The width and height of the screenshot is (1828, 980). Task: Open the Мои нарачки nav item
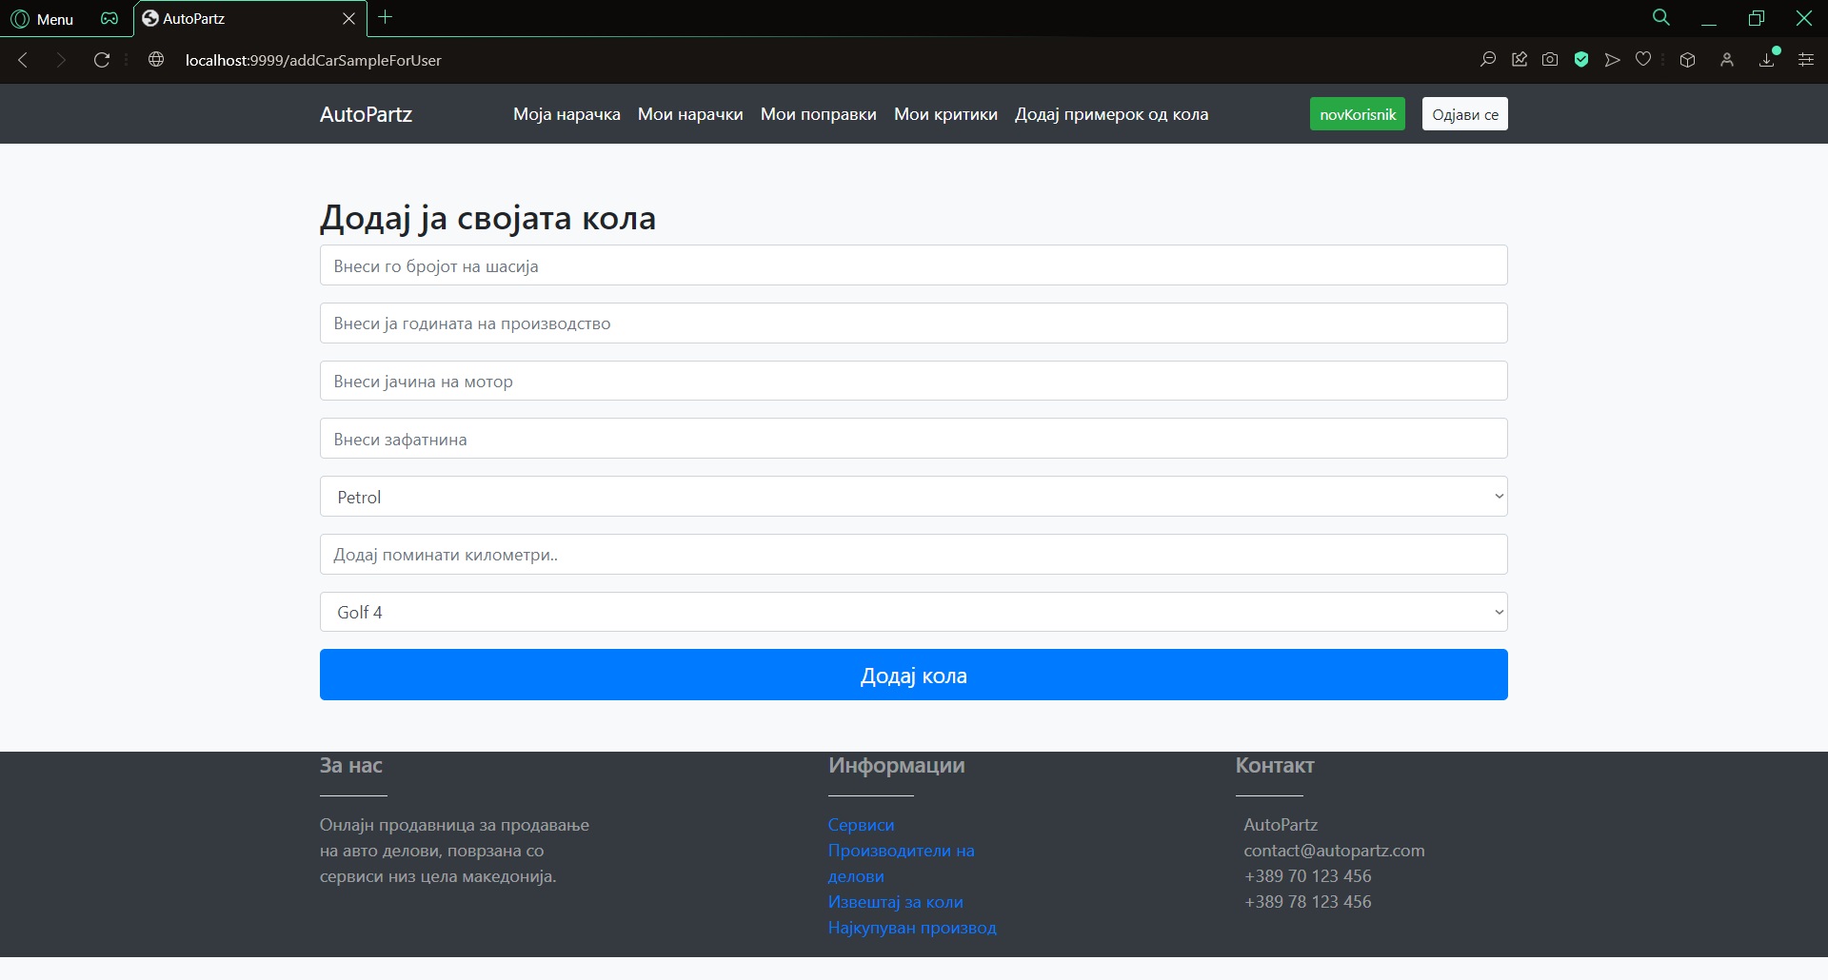(x=690, y=114)
